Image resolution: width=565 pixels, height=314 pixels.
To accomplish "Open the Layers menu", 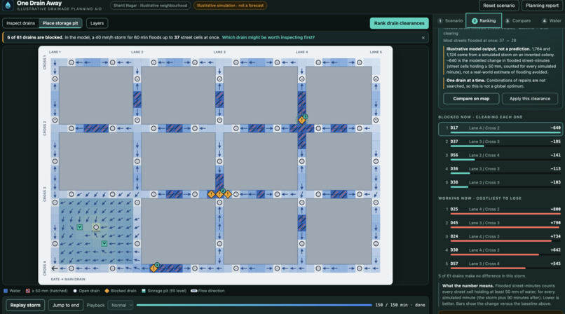I will coord(97,23).
